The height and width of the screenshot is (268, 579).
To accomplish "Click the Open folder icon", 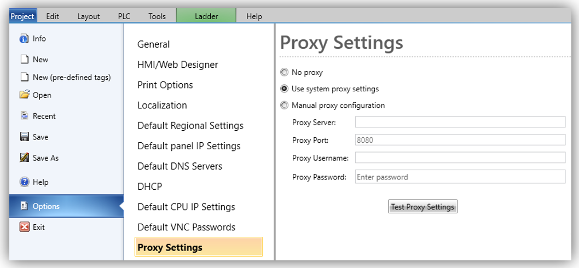I will [x=24, y=95].
